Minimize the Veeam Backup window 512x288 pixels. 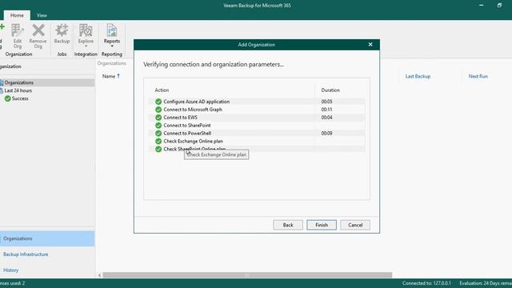point(482,6)
